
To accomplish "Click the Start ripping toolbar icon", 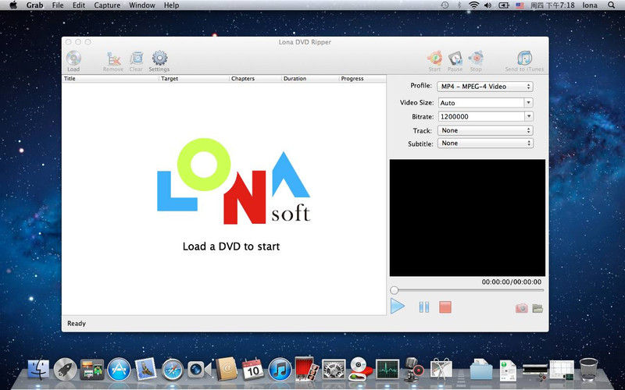I will point(434,58).
